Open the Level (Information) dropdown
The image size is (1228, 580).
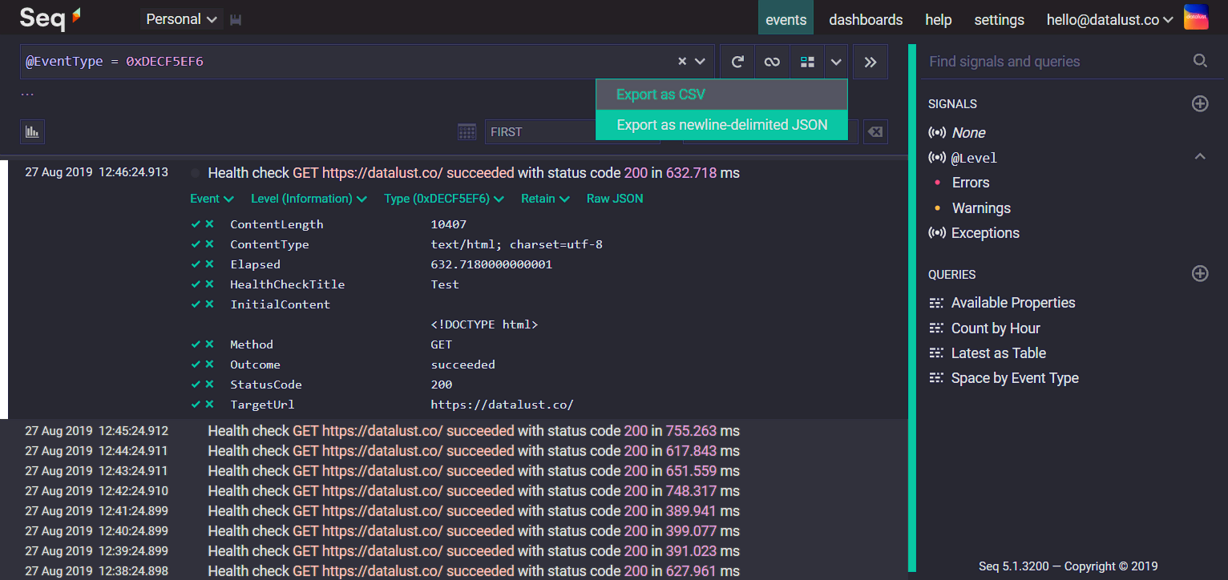[x=309, y=199]
